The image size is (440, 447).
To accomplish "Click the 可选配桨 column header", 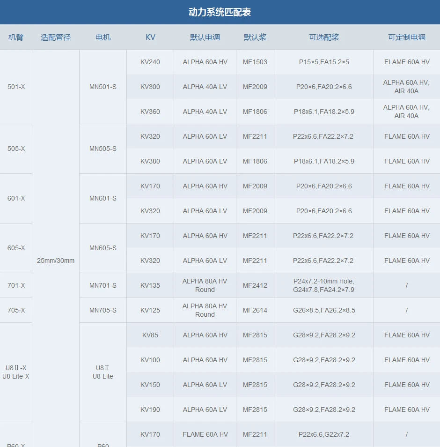I will (324, 37).
